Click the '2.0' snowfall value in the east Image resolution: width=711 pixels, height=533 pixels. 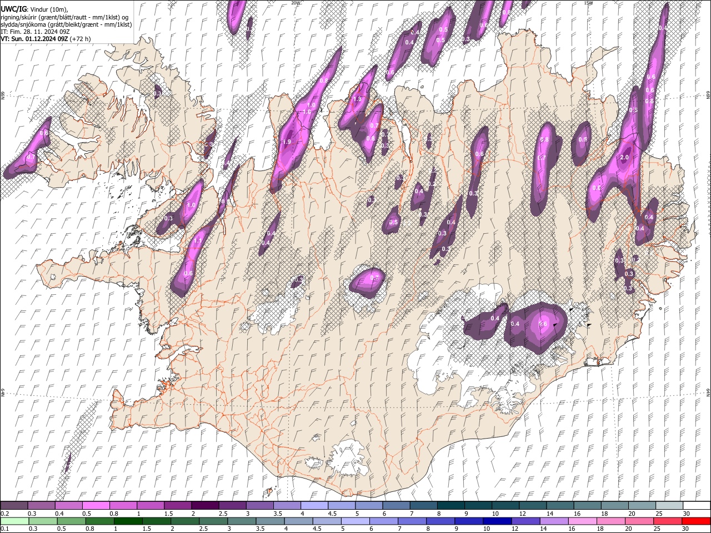pyautogui.click(x=624, y=157)
